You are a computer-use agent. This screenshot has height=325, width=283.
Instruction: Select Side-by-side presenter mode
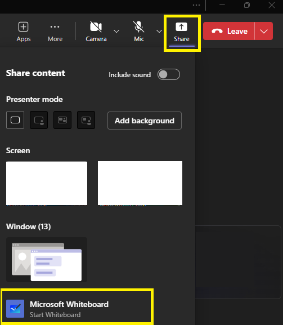[62, 120]
